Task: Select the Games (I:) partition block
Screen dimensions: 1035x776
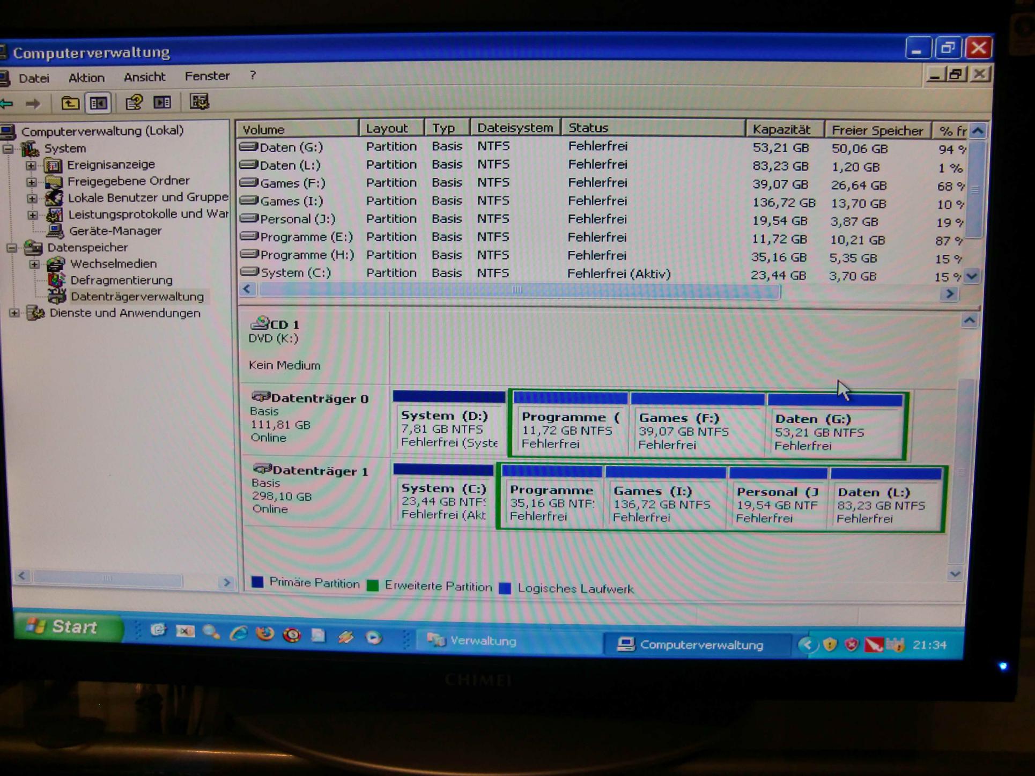Action: click(x=665, y=503)
